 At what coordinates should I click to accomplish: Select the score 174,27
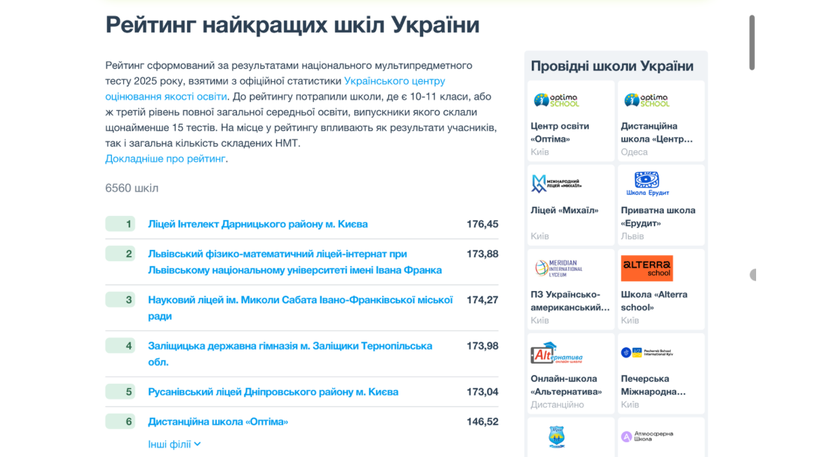482,300
